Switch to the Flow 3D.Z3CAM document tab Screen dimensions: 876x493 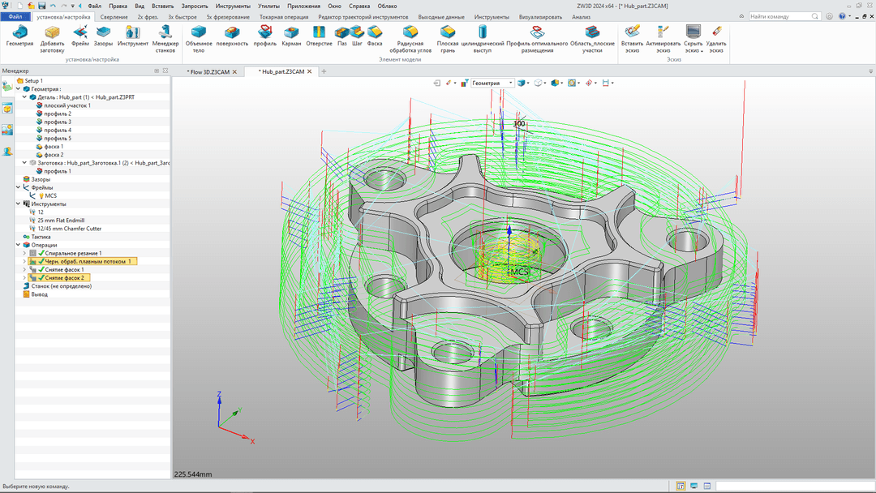coord(207,71)
